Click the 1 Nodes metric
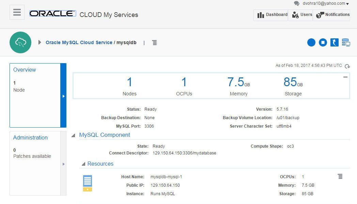The height and width of the screenshot is (204, 357). [x=129, y=87]
